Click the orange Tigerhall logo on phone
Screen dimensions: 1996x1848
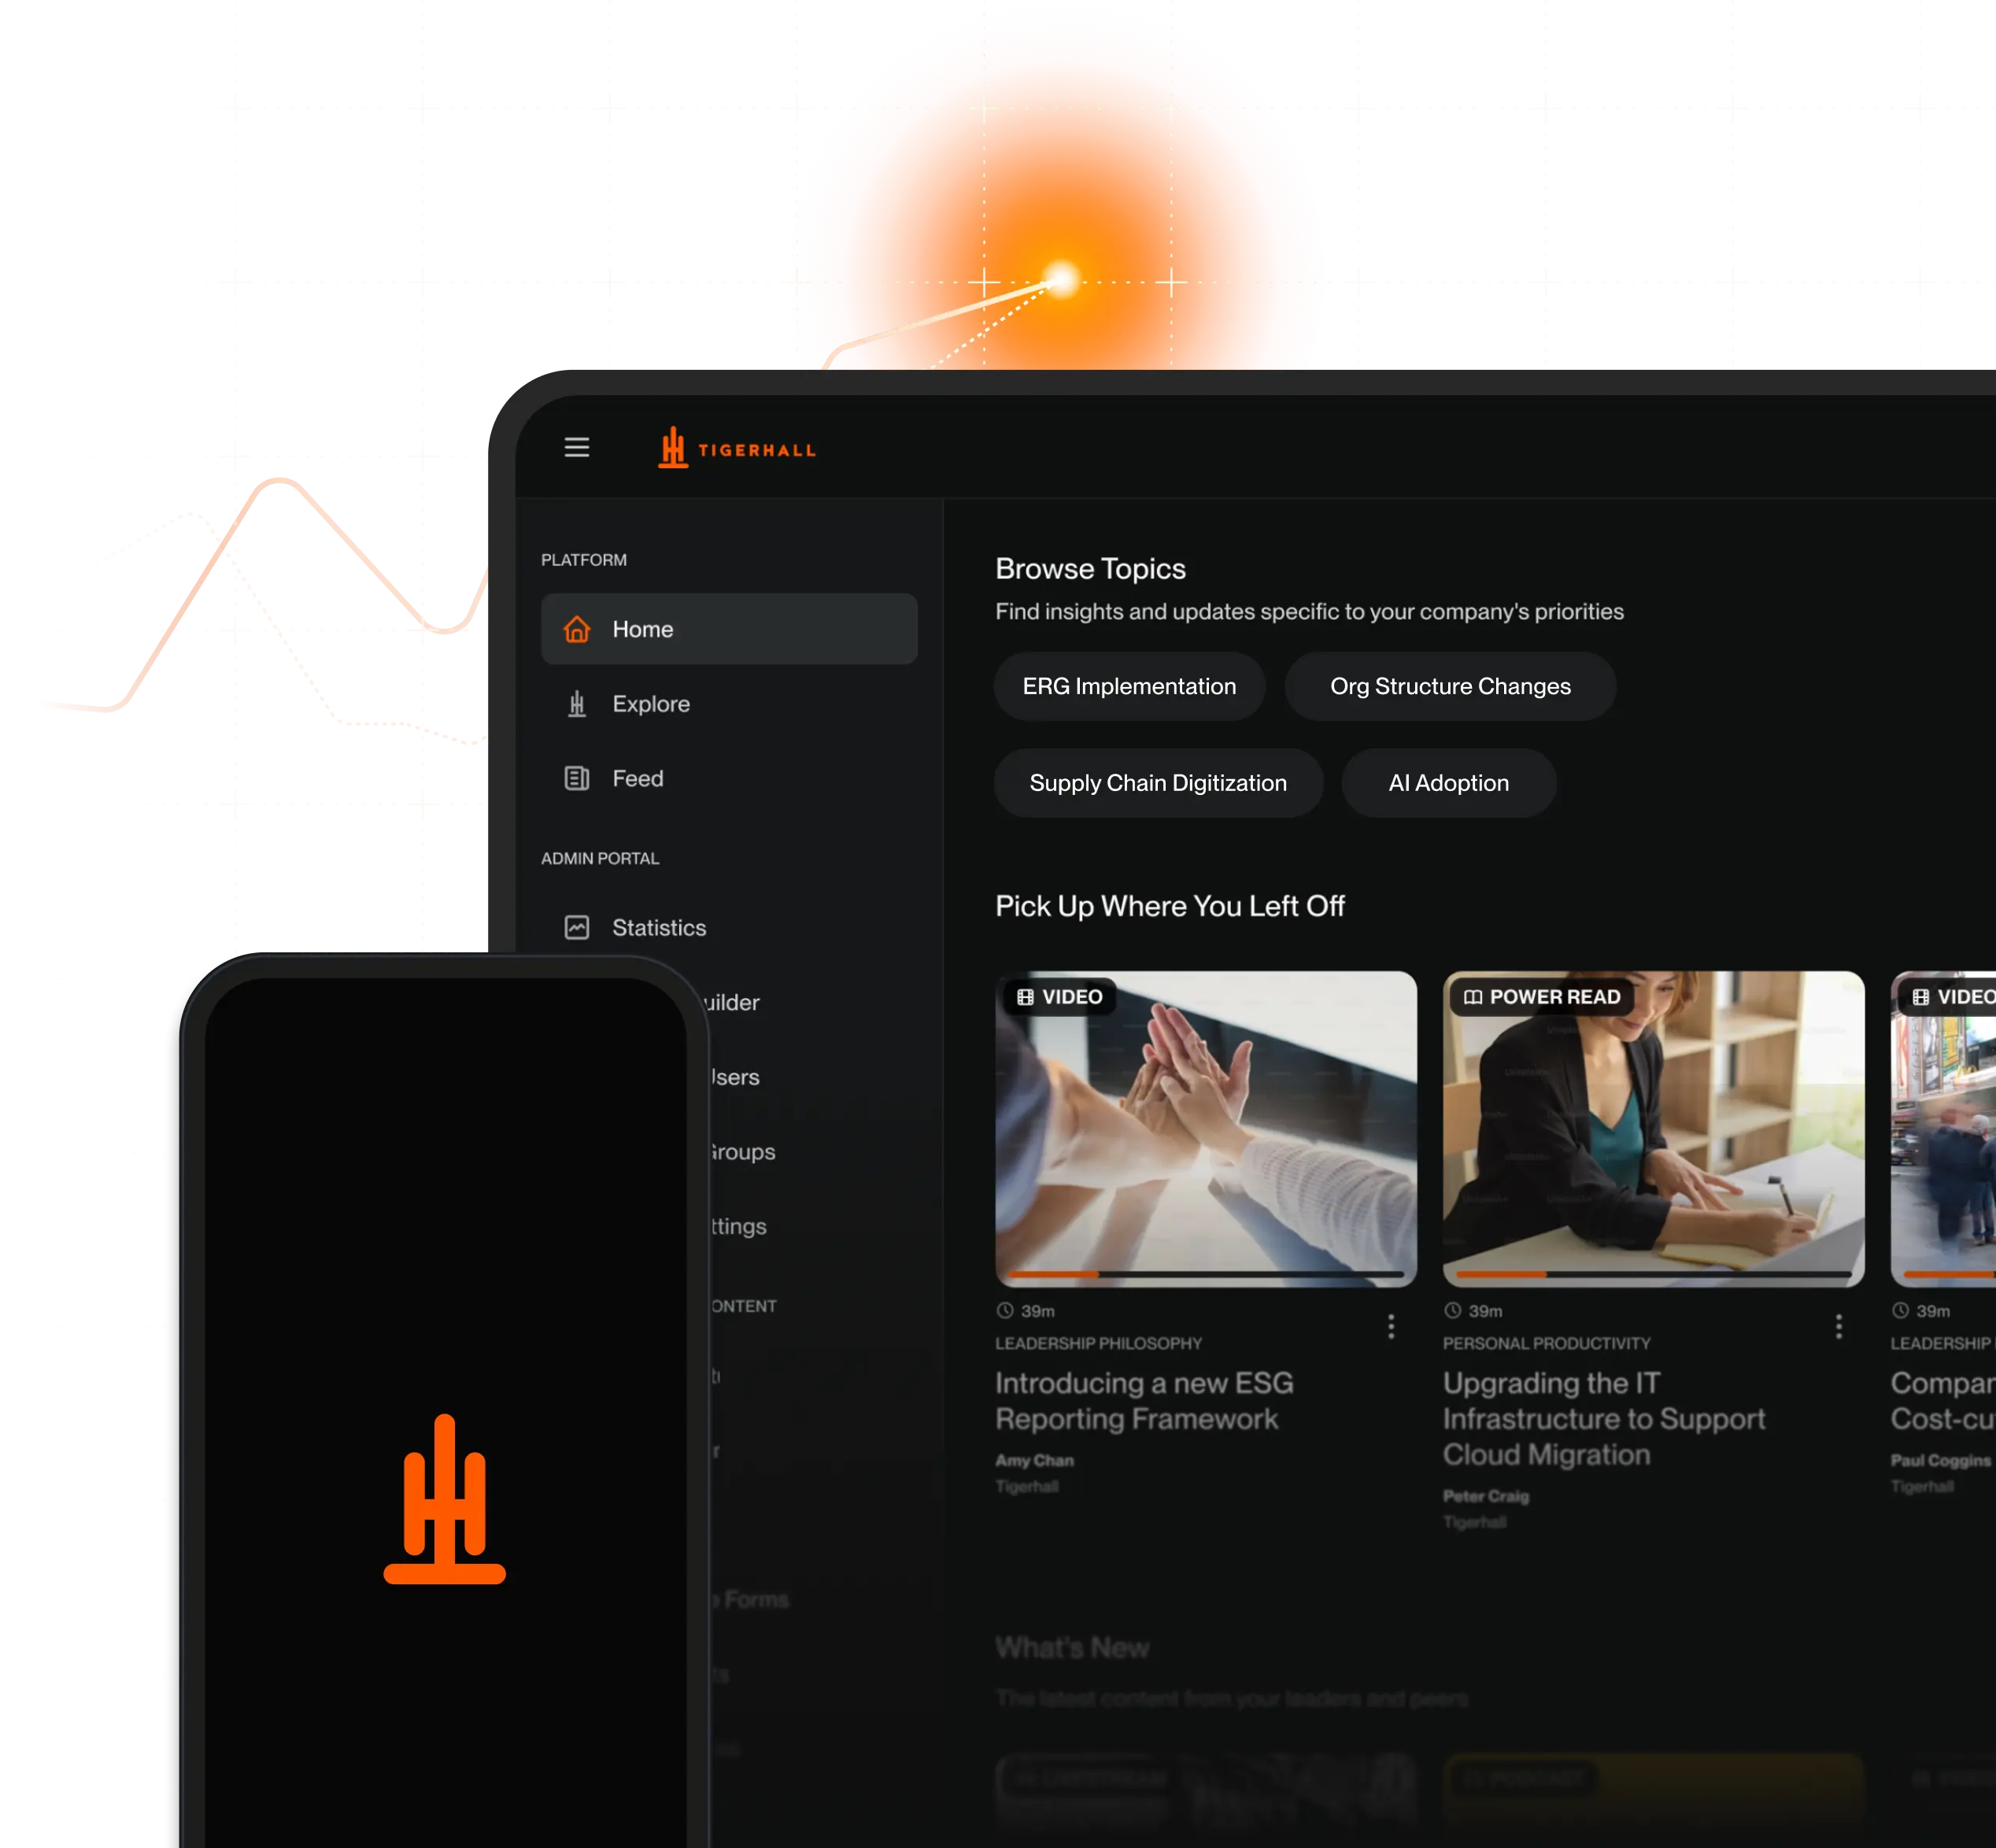[x=445, y=1499]
